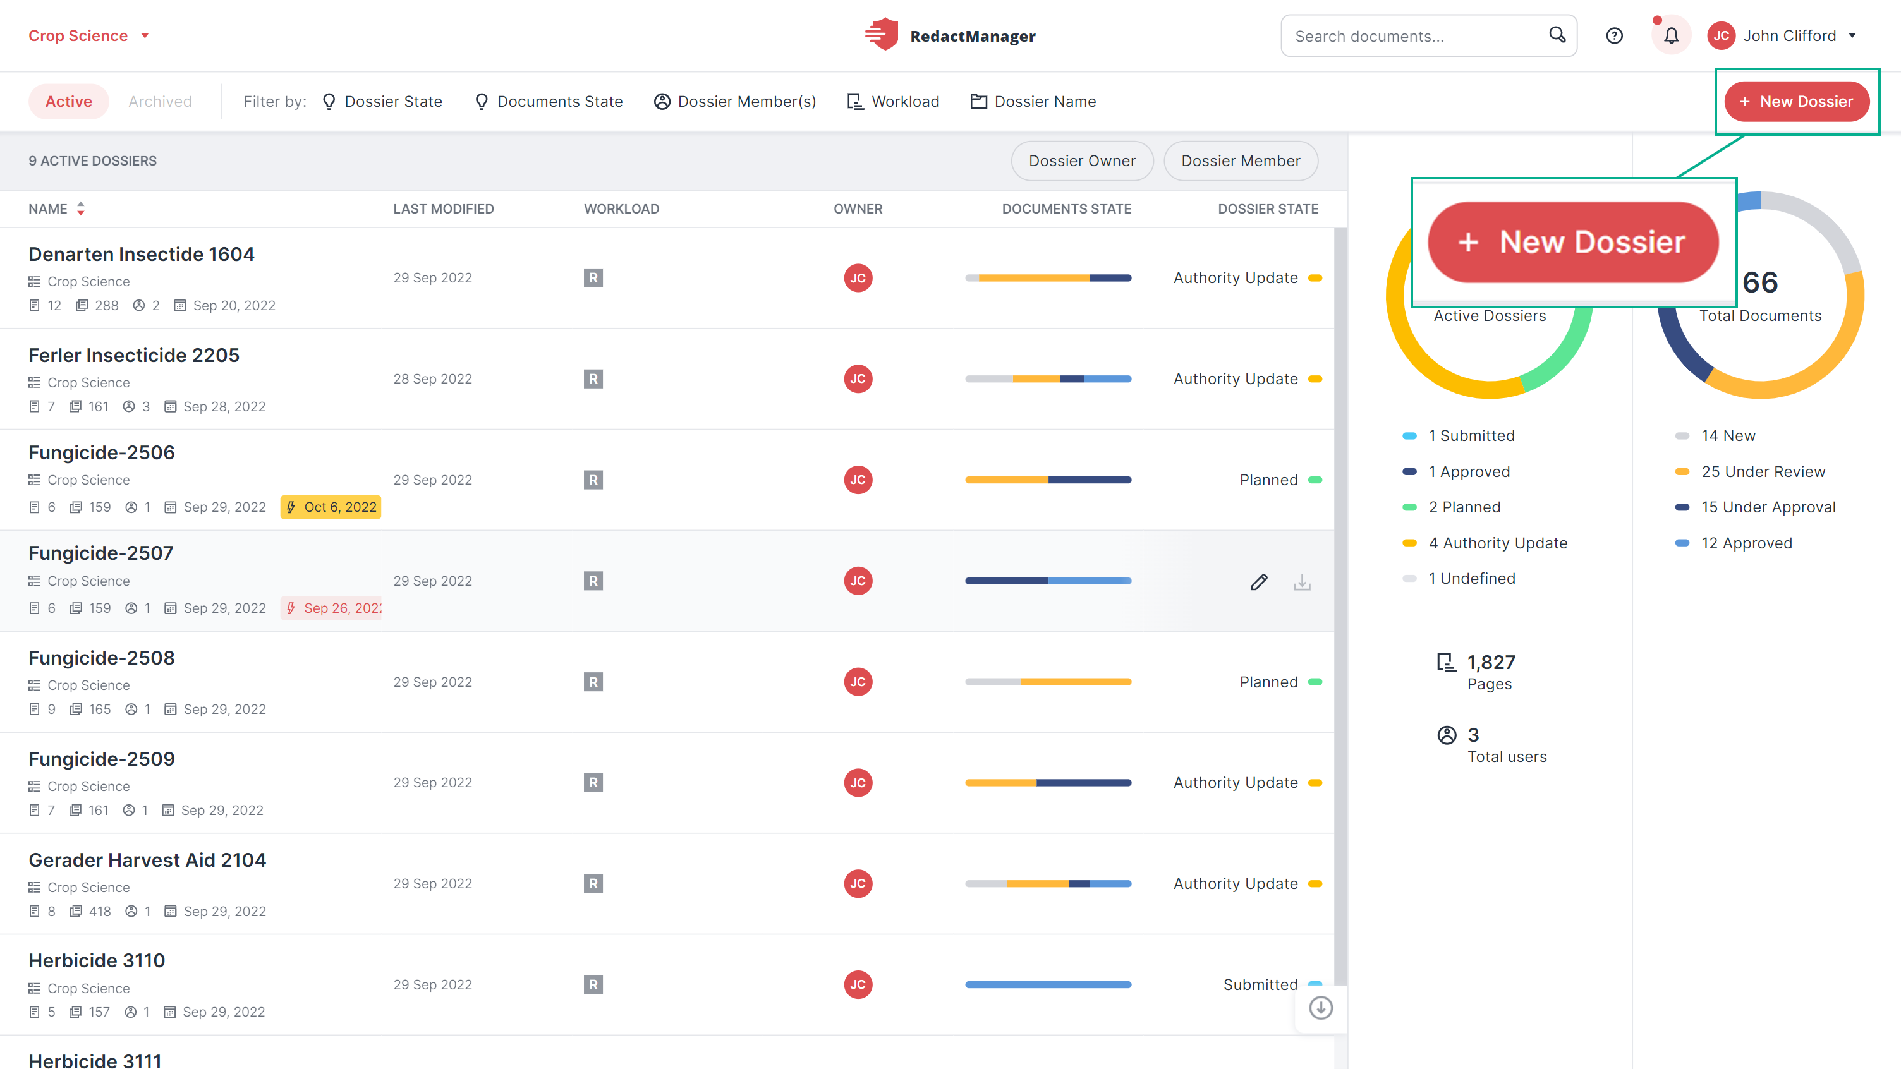
Task: Click R workload badge for Denarten Insectide 1604
Action: 593,278
